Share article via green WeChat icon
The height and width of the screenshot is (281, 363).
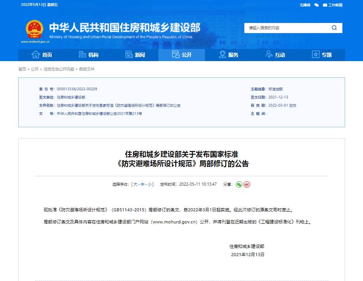click(x=239, y=184)
